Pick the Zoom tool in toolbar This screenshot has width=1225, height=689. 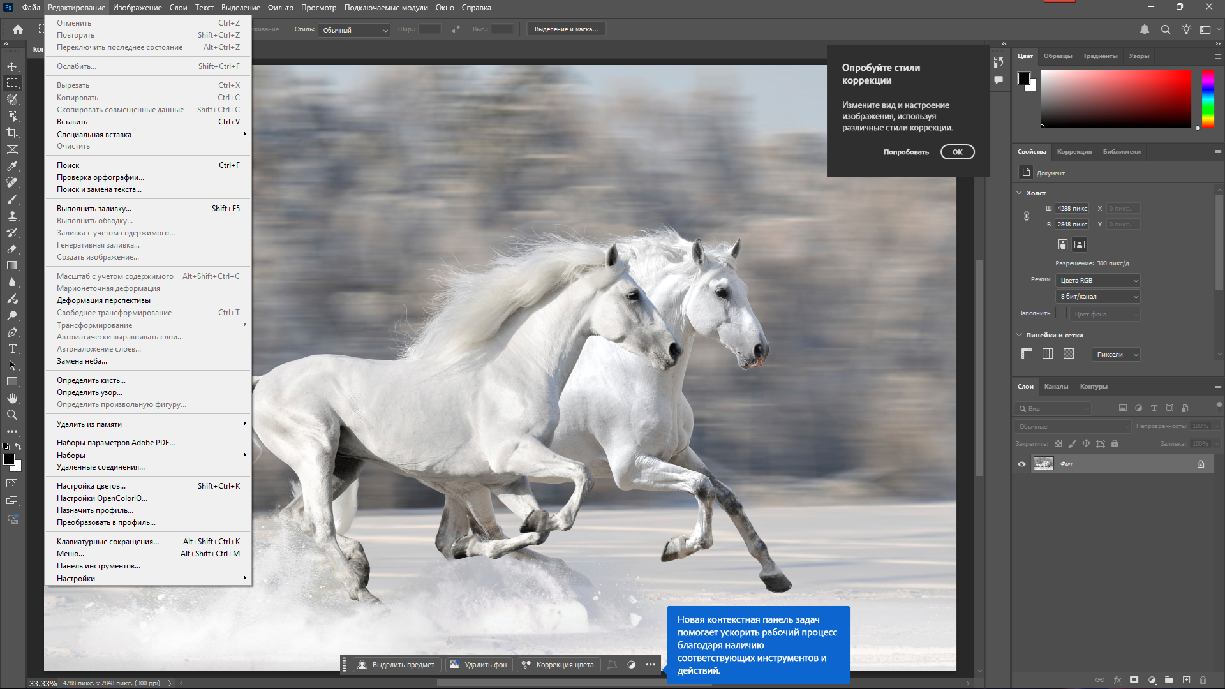12,415
